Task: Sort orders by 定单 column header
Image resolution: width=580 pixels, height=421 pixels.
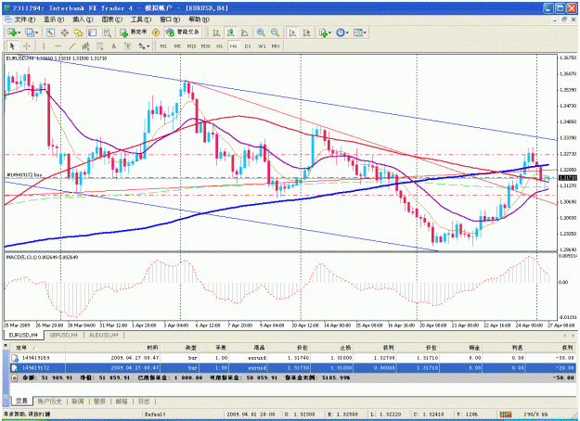Action: pos(38,348)
